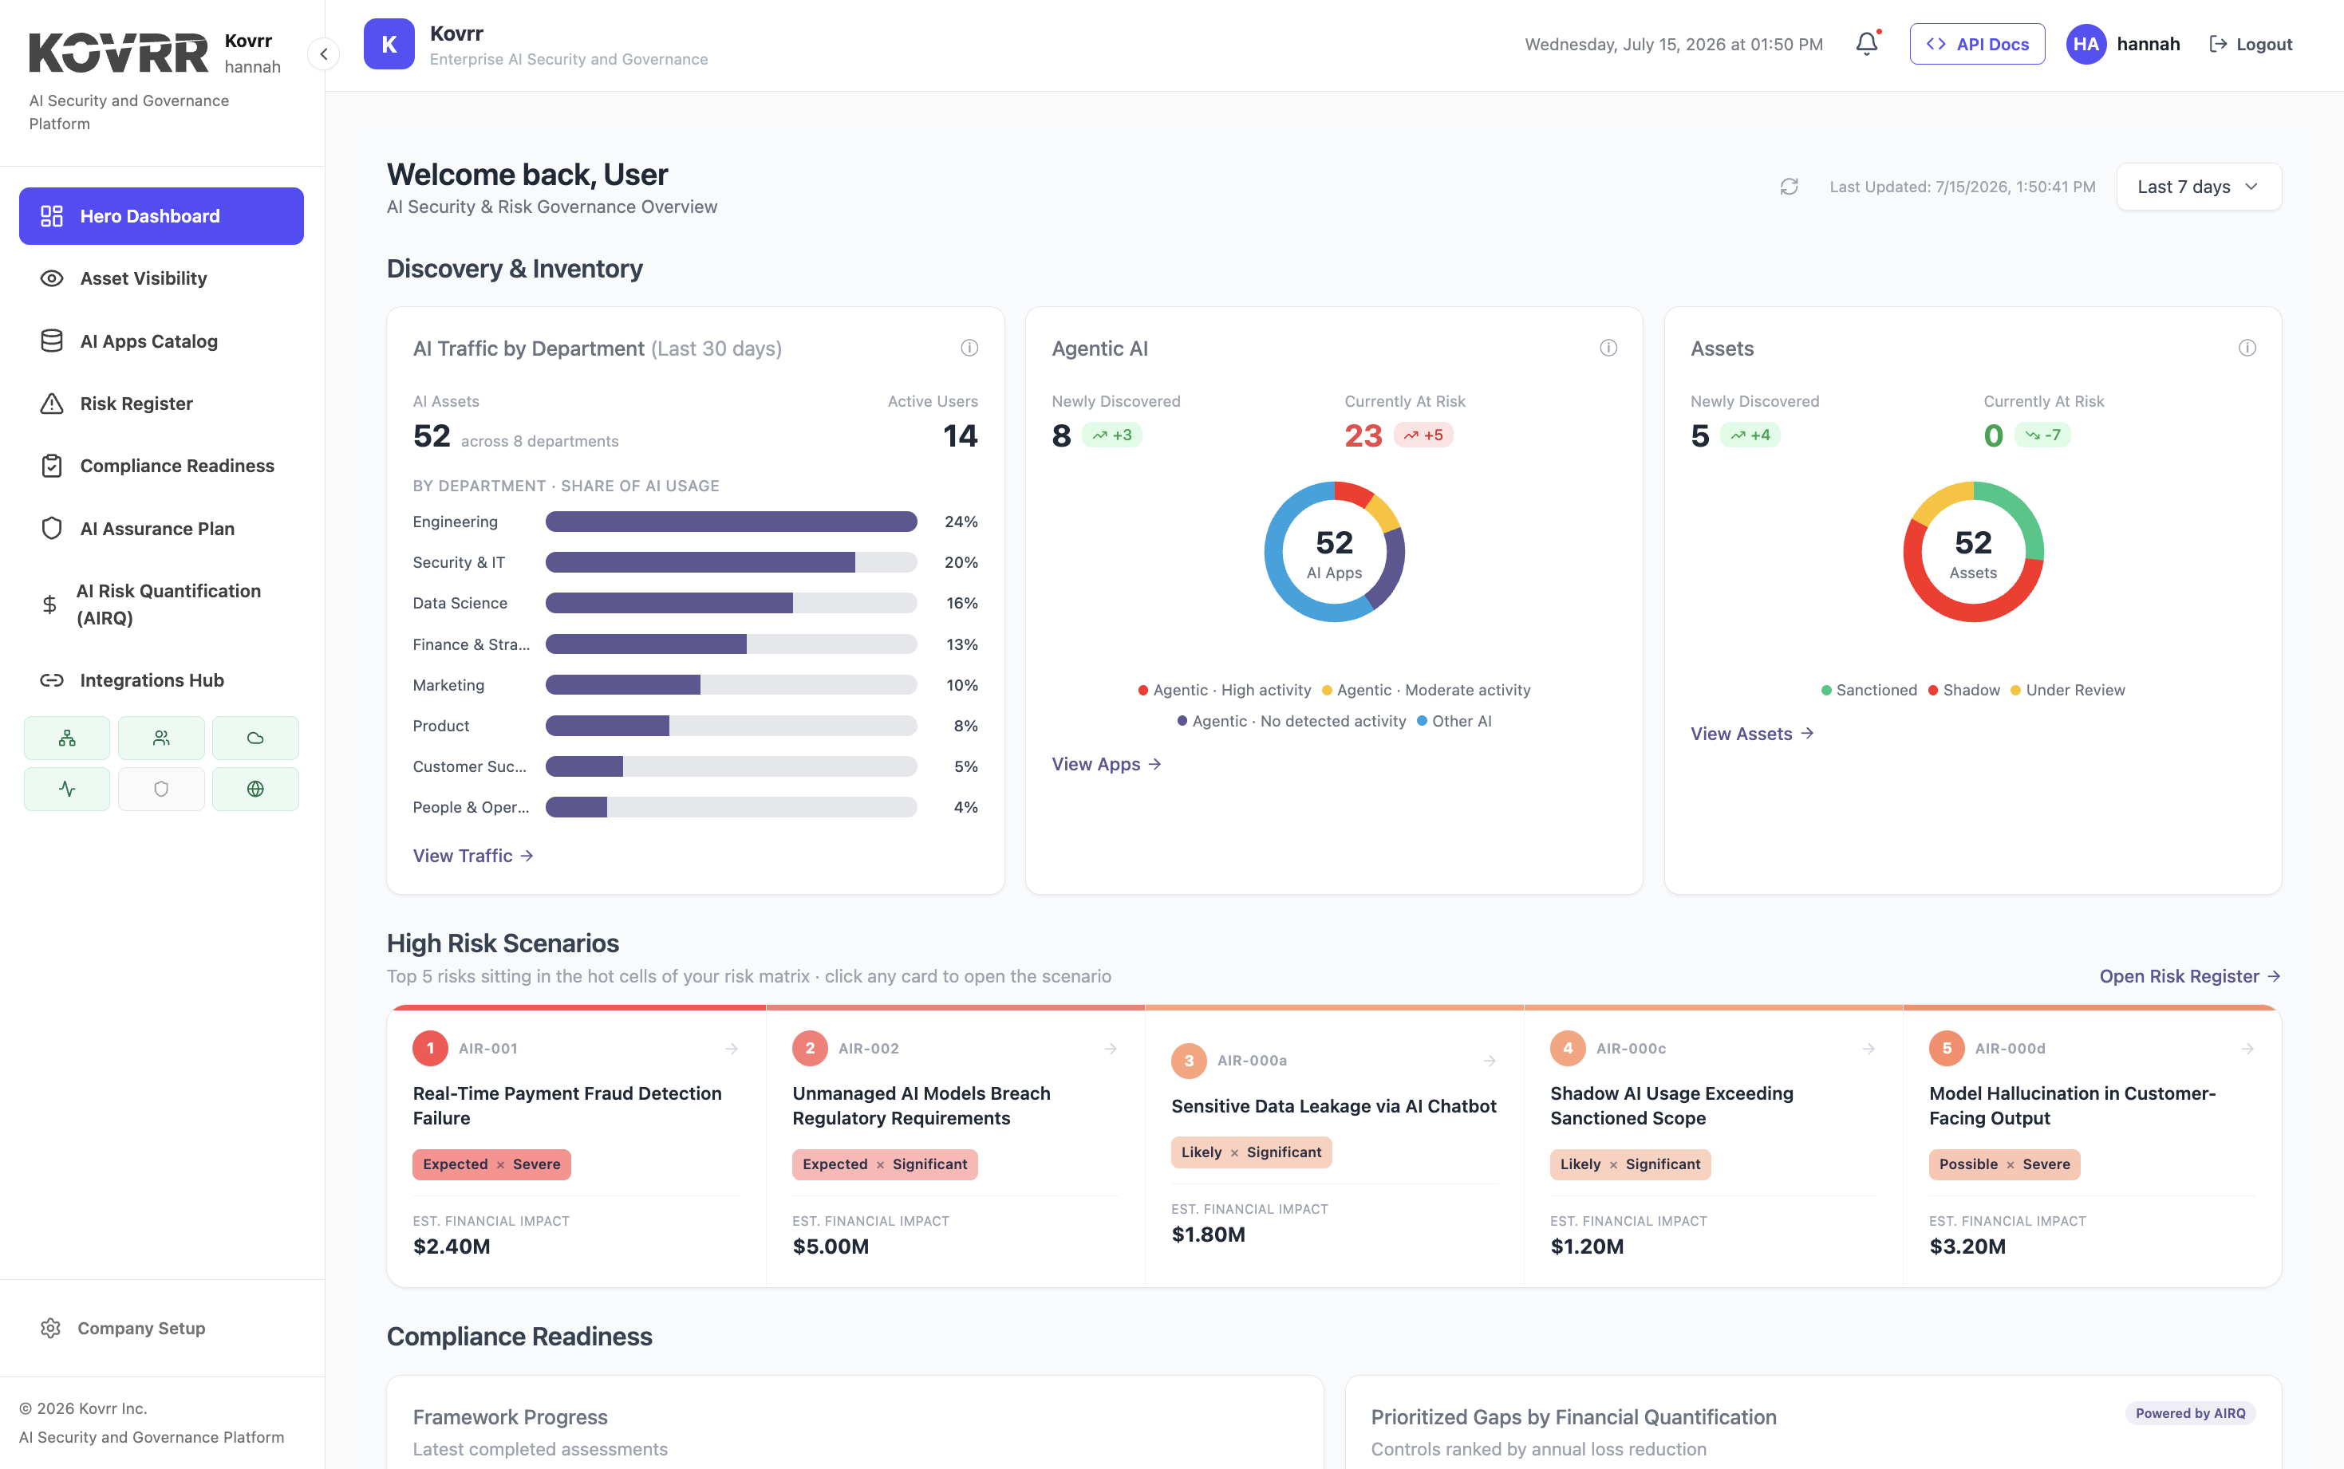Select Agentic High activity legend dot
This screenshot has height=1469, width=2344.
[x=1142, y=691]
